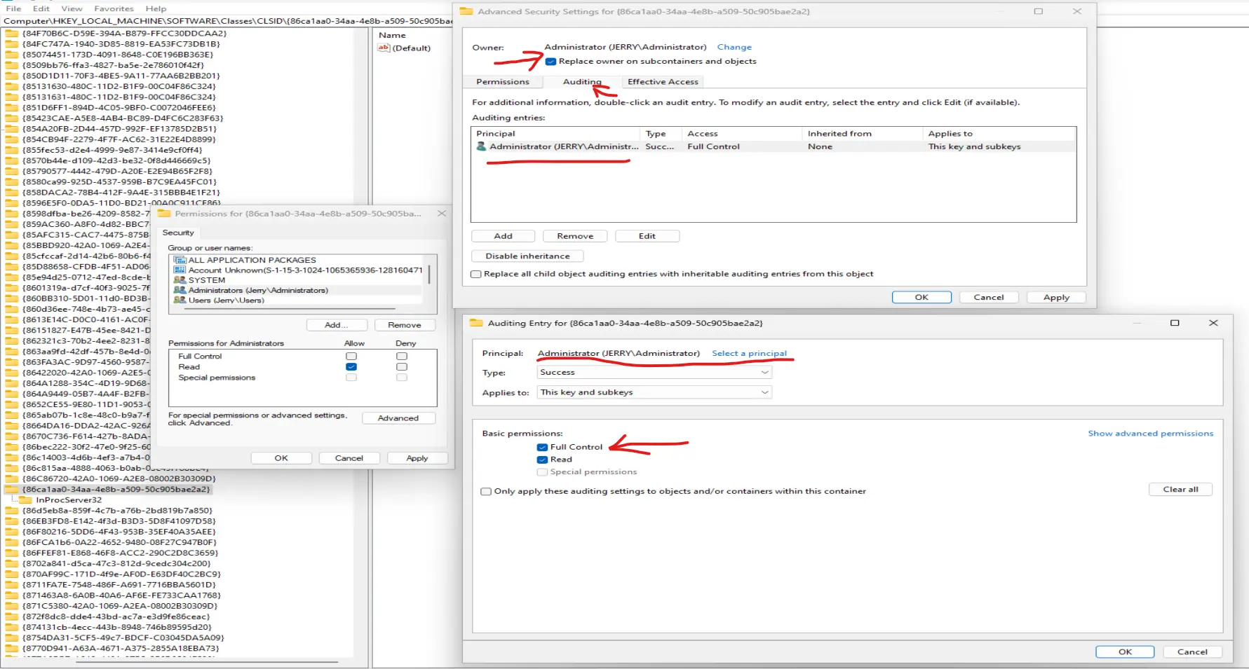Toggle Replace all child object auditing entries checkbox
The height and width of the screenshot is (669, 1249).
(476, 274)
